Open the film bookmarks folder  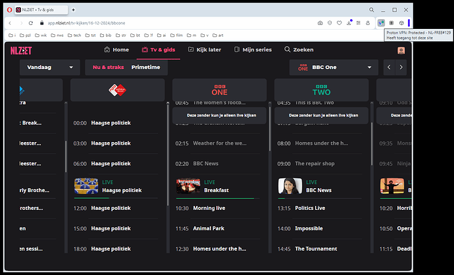(176, 36)
